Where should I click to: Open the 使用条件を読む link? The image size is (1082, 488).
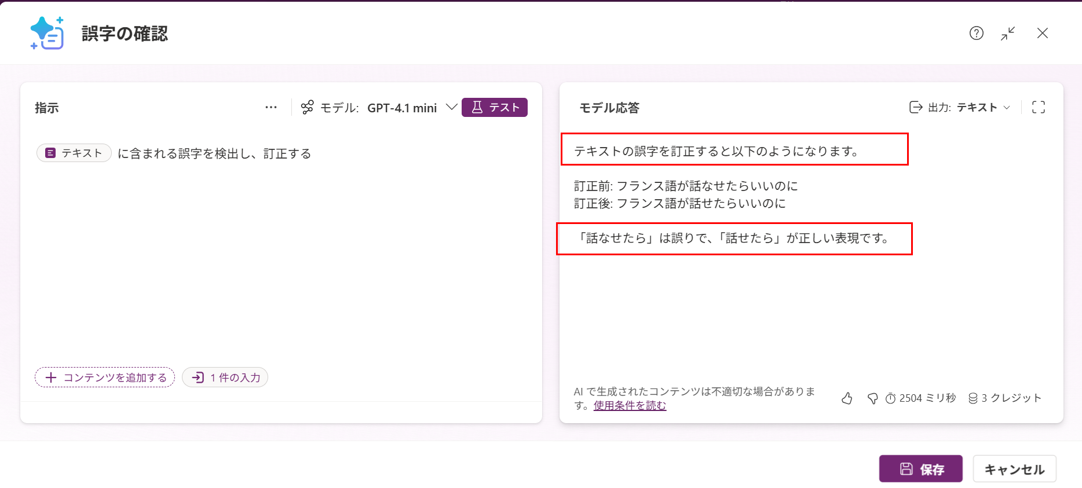630,406
